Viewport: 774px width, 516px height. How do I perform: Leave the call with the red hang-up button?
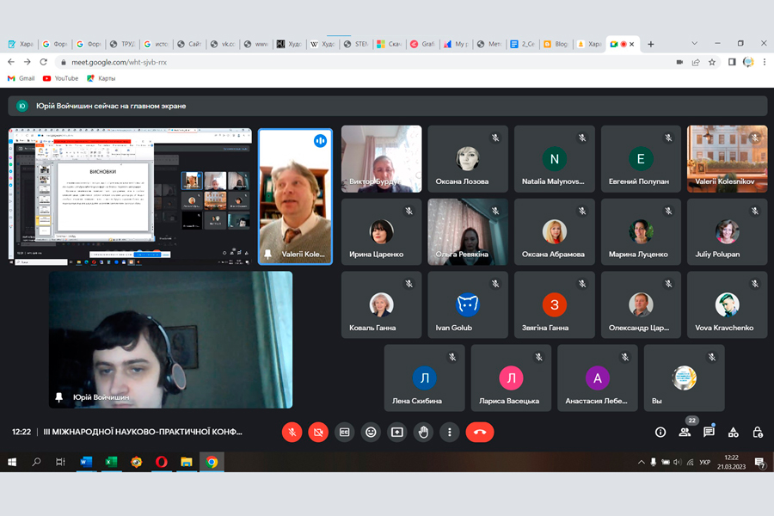480,432
